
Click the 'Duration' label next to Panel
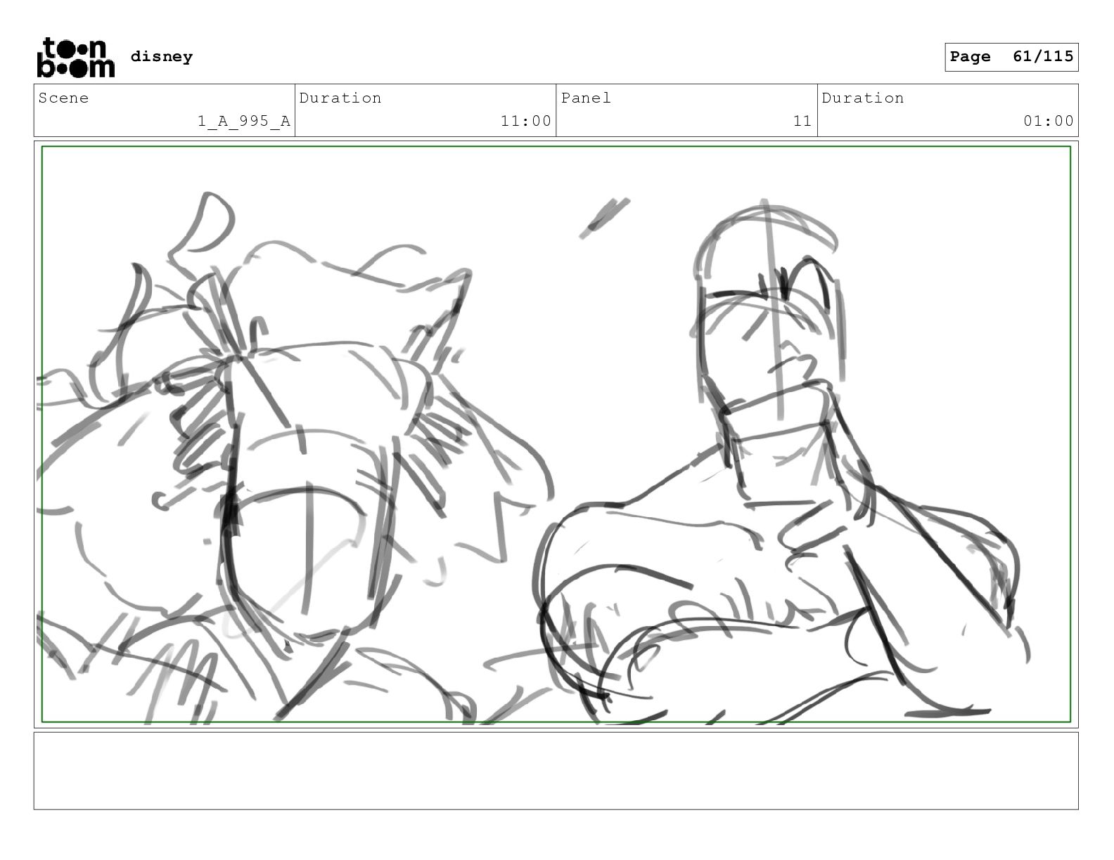pyautogui.click(x=863, y=98)
